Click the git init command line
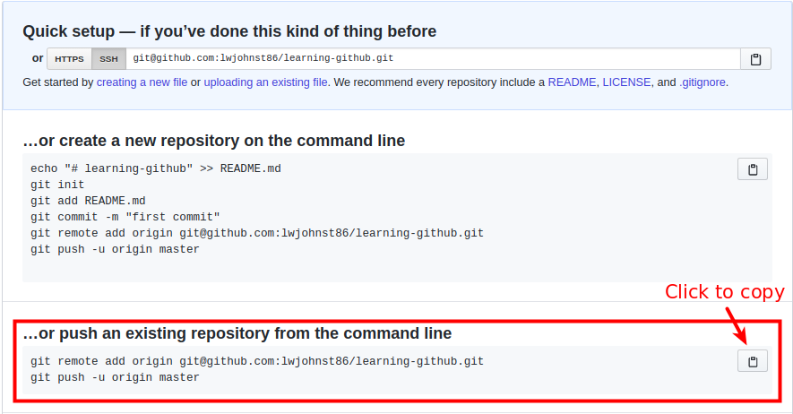 click(x=57, y=185)
